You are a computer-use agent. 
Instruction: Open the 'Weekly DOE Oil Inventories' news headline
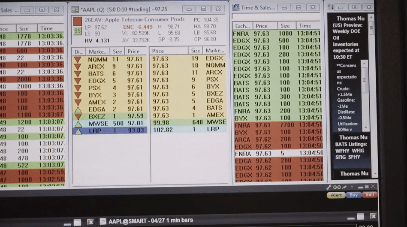347,38
